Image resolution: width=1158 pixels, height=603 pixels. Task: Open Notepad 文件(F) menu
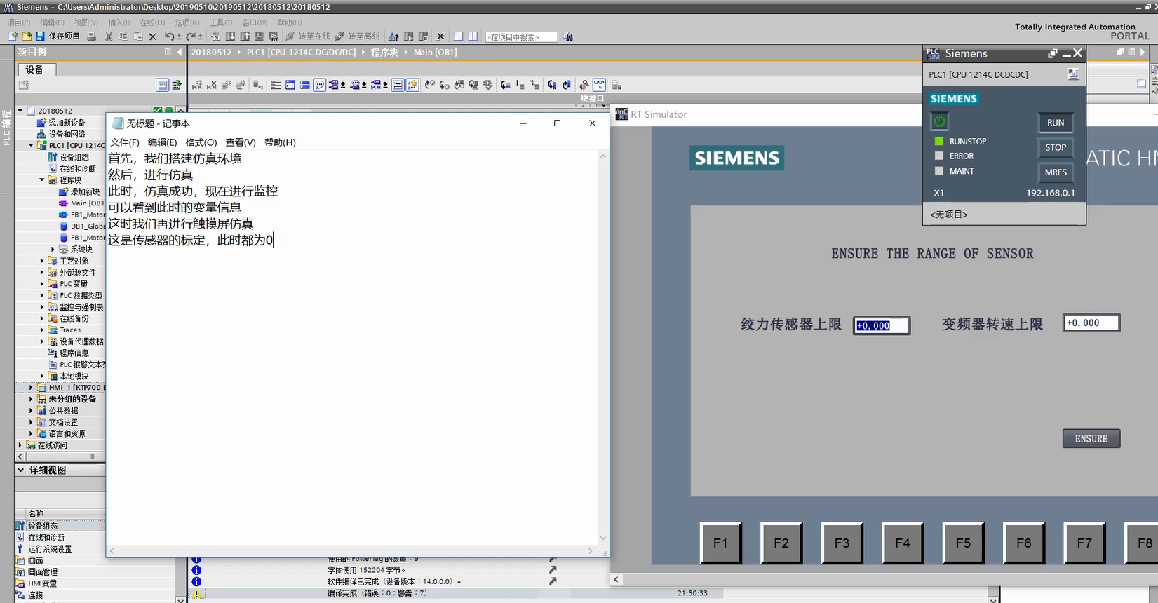(125, 142)
